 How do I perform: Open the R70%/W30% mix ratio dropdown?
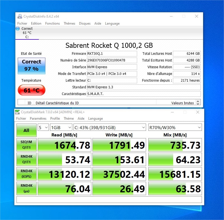175,127
